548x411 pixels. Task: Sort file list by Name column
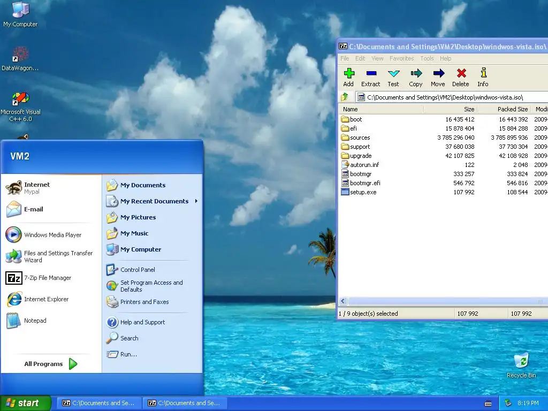click(x=381, y=109)
